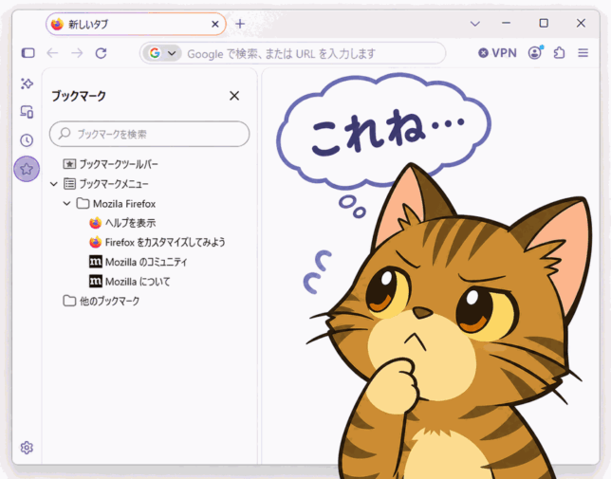Screen dimensions: 611x479
Task: Select ブックマークツールバー folder
Action: [110, 164]
